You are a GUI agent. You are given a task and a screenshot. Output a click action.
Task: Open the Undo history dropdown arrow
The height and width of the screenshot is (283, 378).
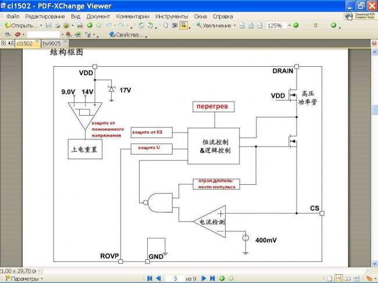pos(115,26)
